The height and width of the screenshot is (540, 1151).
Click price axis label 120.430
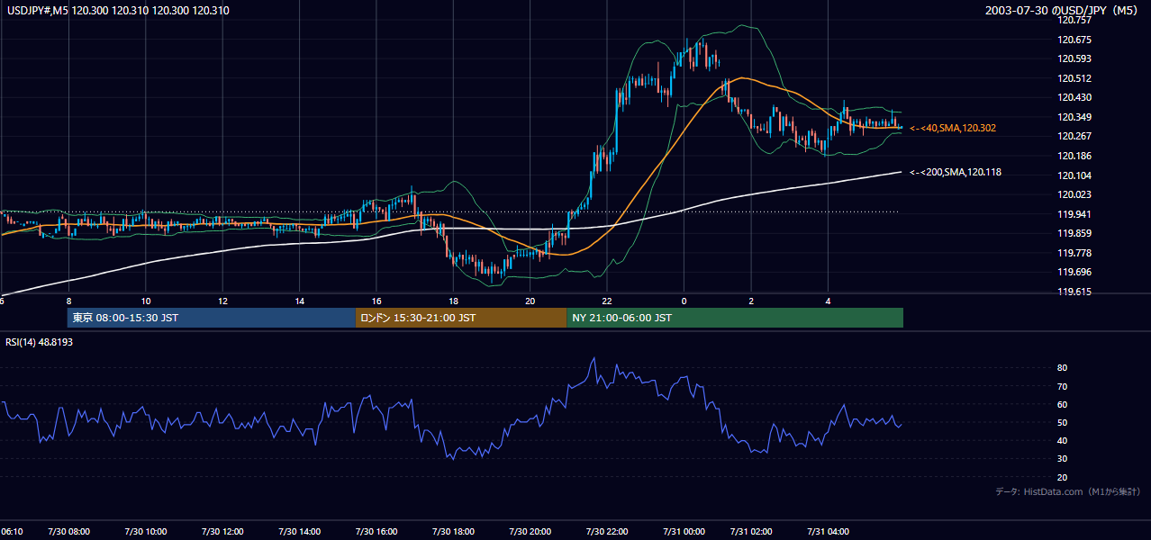coord(1076,97)
